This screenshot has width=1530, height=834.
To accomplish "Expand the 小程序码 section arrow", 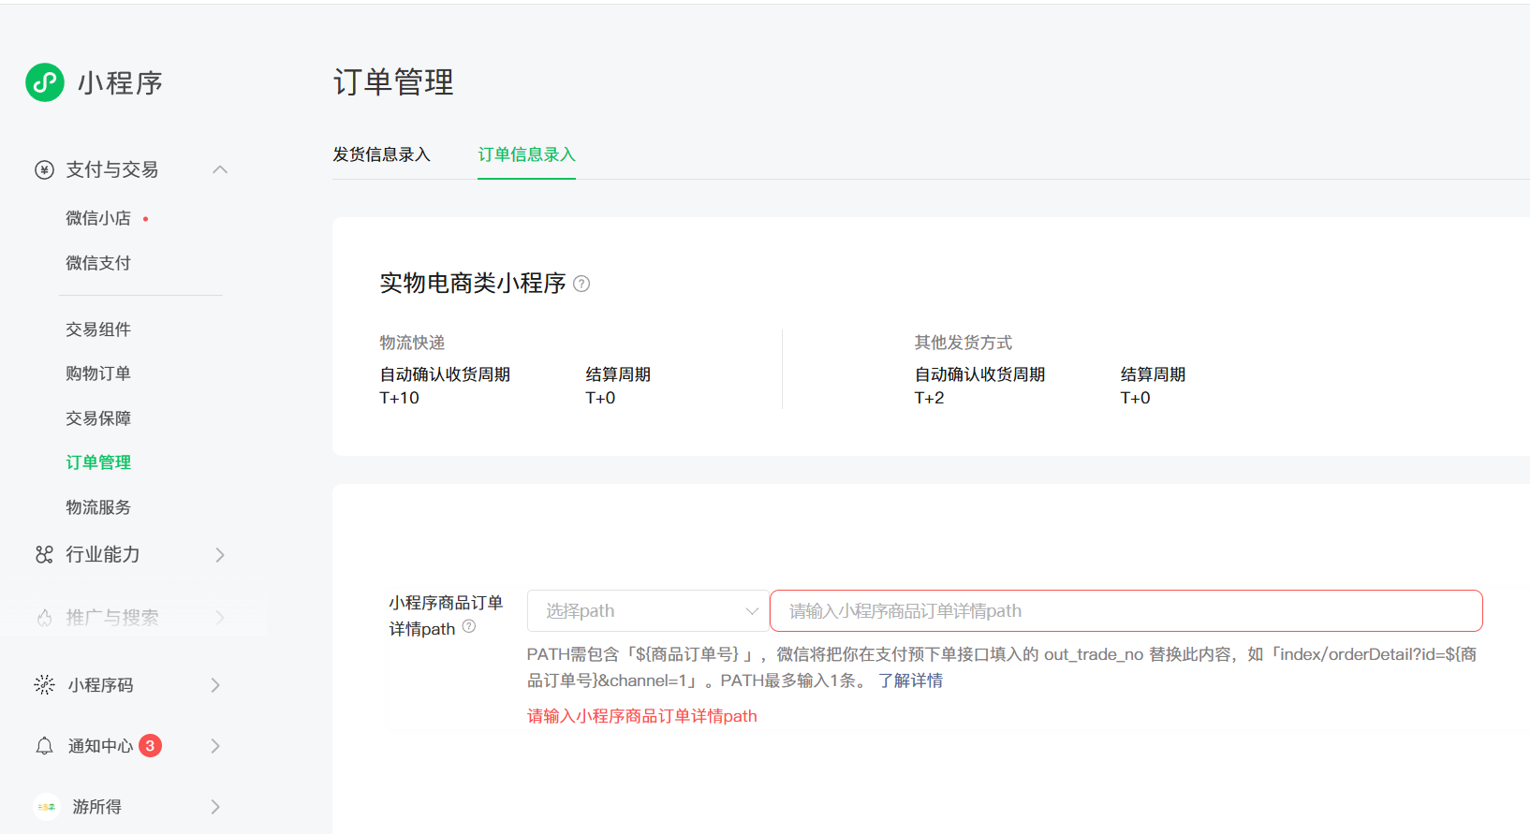I will [215, 685].
